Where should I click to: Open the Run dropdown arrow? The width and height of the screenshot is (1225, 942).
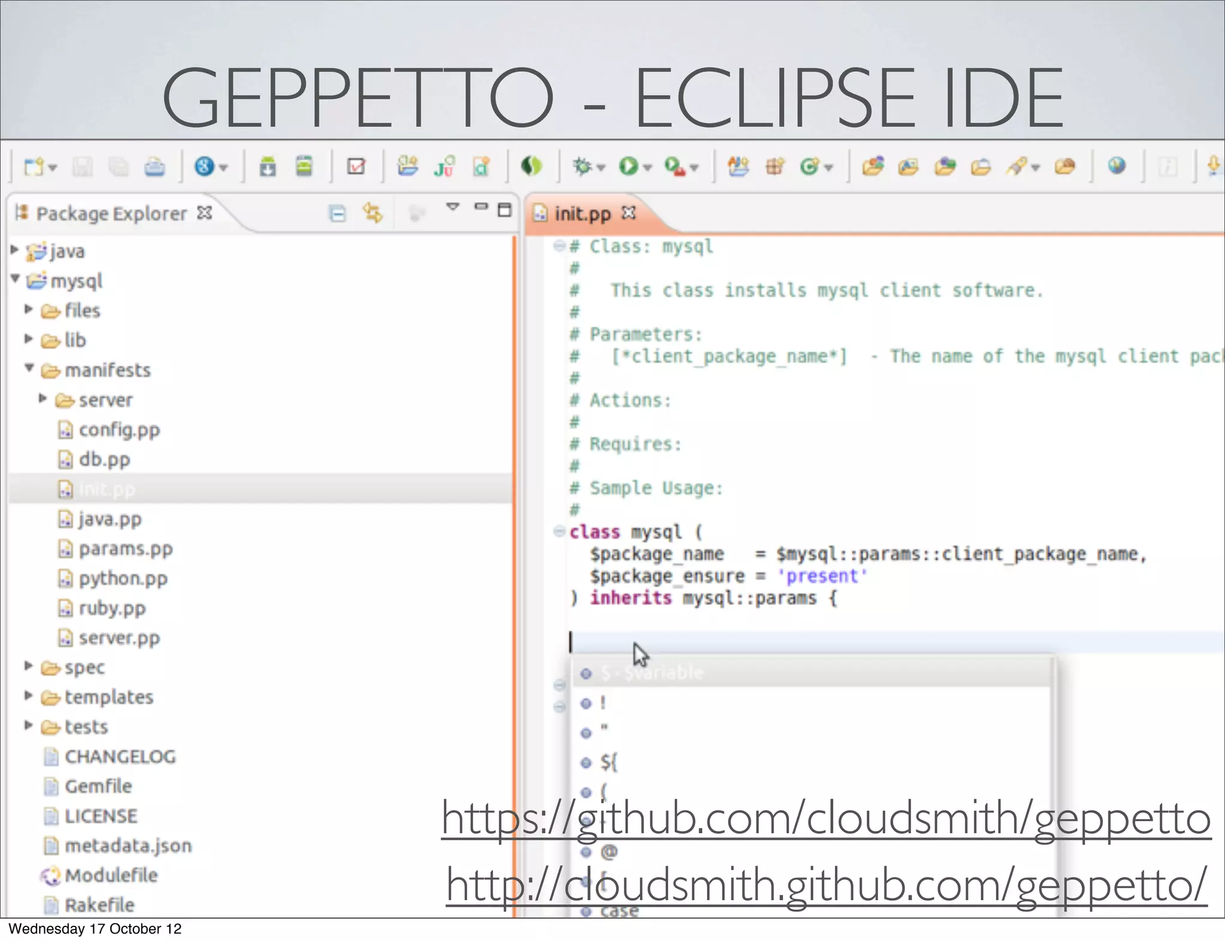coord(648,168)
